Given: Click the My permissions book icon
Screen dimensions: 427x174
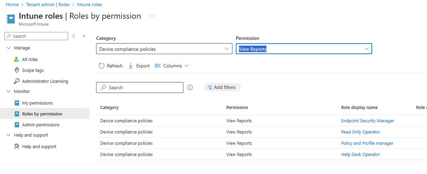Looking at the screenshot, I should coord(17,103).
